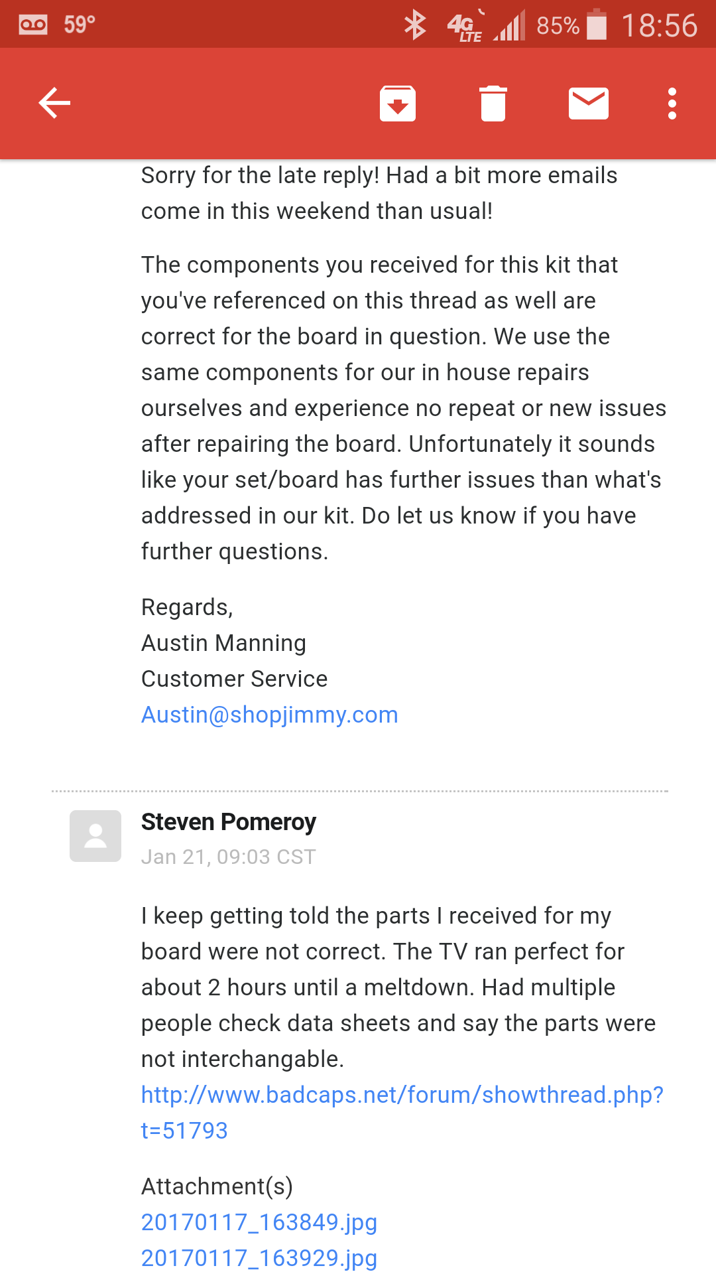Delete the email with trash icon
The image size is (716, 1274).
tap(493, 104)
